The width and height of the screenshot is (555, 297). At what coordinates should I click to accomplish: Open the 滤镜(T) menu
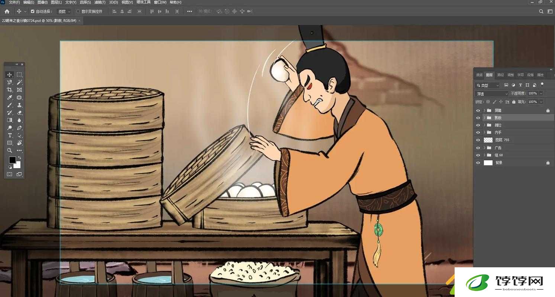click(100, 2)
